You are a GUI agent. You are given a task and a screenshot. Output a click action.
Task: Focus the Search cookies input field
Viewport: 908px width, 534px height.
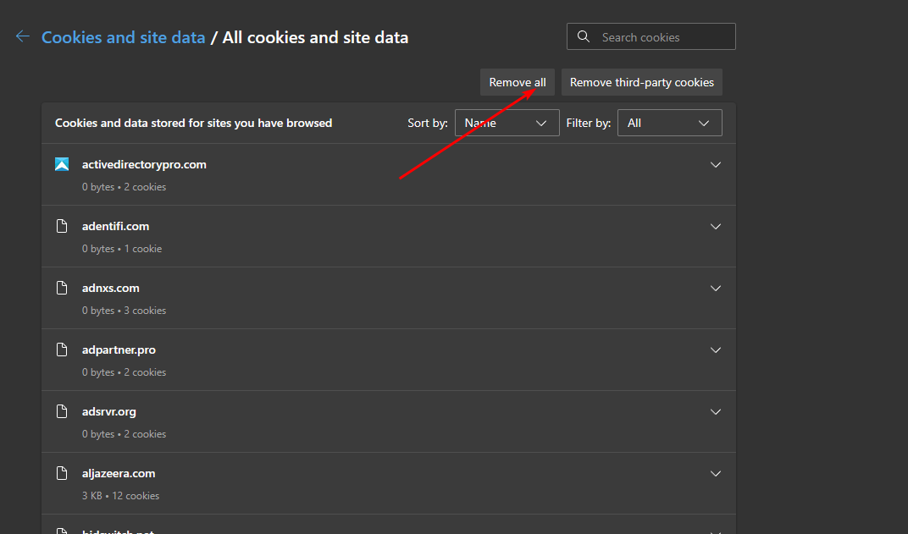(651, 36)
